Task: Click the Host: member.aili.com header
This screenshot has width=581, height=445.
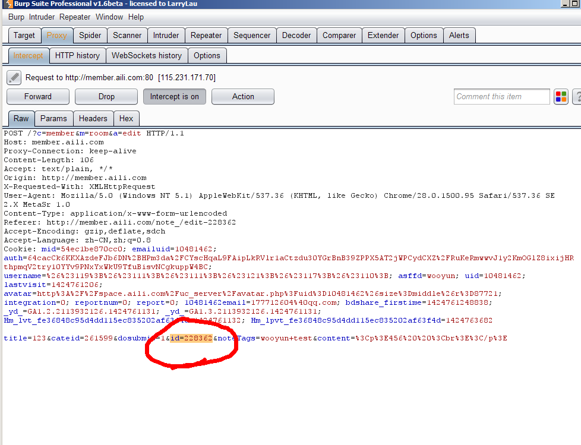Action: click(x=53, y=142)
